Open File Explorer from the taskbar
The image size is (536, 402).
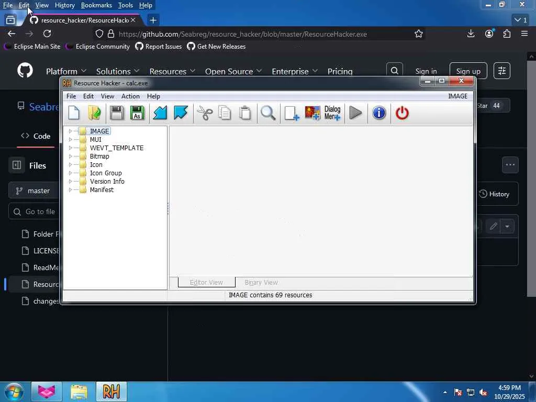click(x=79, y=392)
